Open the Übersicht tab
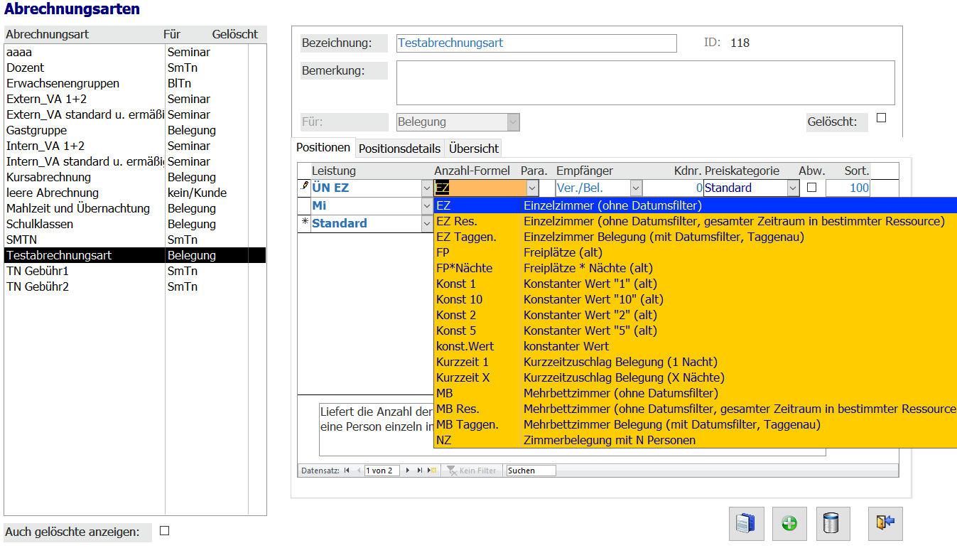Viewport: 957px width, 548px height. [474, 149]
